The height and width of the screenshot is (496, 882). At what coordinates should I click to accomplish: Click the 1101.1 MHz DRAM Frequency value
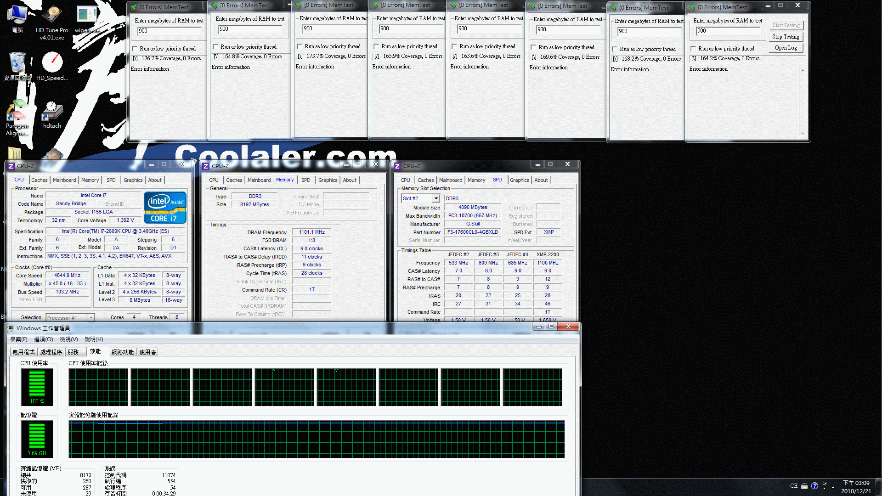click(x=312, y=232)
